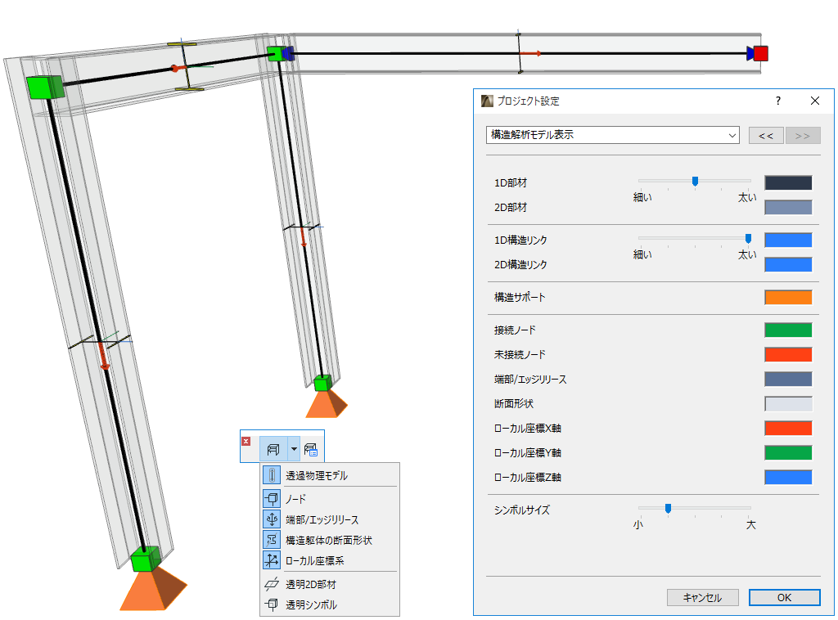Viewport: 838px width, 620px height.
Task: Select the red unconnected node at beam end
Action: pos(760,53)
